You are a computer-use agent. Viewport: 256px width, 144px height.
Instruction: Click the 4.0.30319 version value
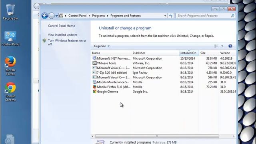226,58
